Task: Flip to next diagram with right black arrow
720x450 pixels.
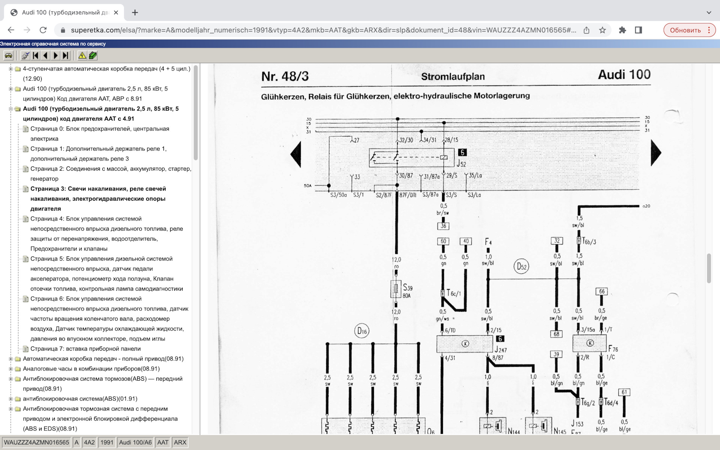Action: coord(656,153)
